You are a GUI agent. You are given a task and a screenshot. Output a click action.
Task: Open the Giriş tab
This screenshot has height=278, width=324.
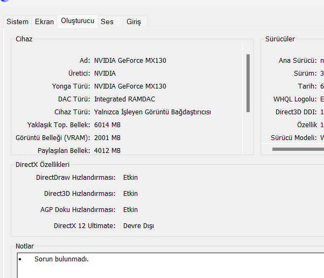coord(133,21)
